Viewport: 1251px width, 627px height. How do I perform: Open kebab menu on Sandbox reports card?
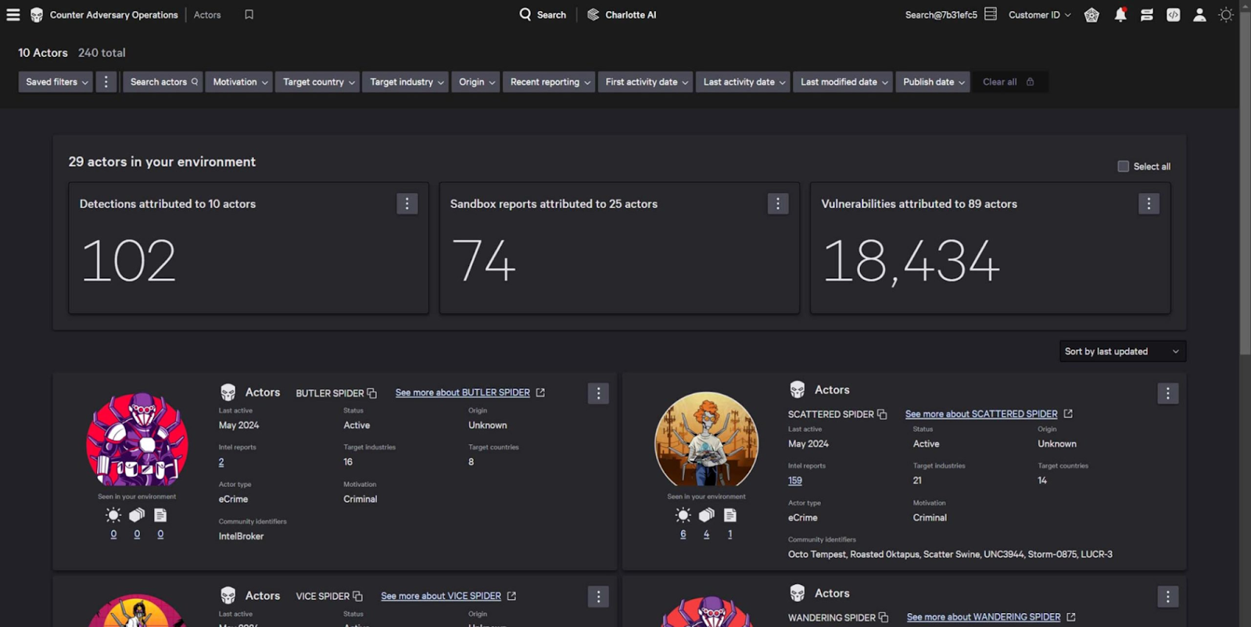click(x=777, y=204)
